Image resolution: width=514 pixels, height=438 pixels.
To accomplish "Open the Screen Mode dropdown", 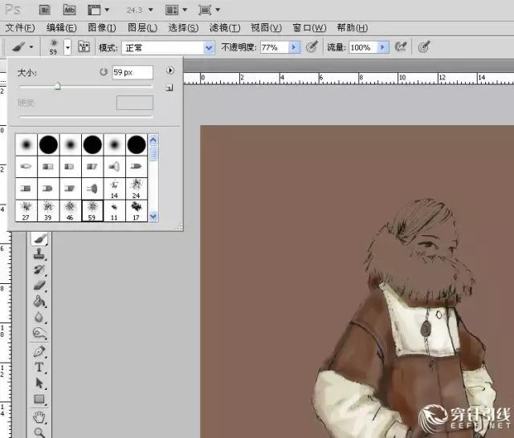I will [x=210, y=10].
